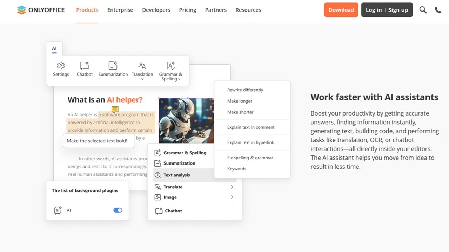Toggle the AI background plugin switch
Screen dimensions: 449x252
coord(118,210)
